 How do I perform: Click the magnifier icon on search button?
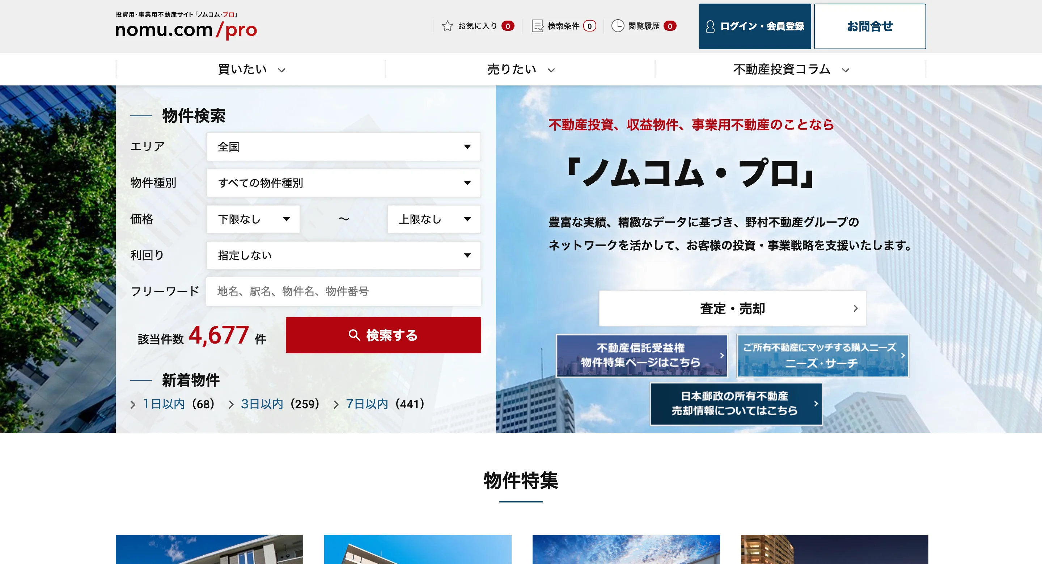354,335
